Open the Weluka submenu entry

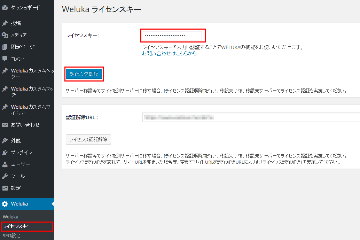coord(10,217)
